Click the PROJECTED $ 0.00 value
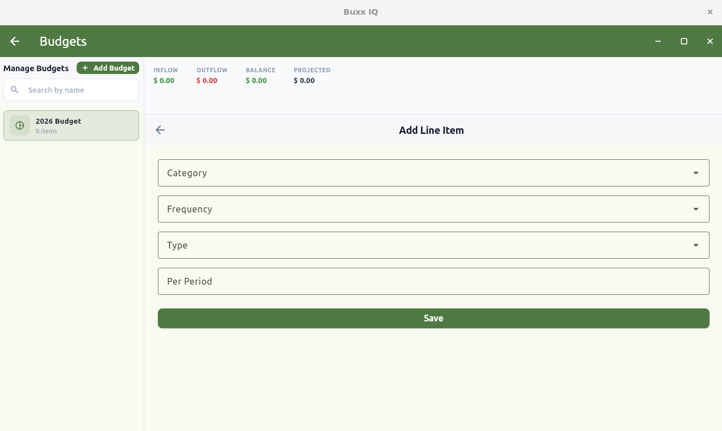 (304, 81)
